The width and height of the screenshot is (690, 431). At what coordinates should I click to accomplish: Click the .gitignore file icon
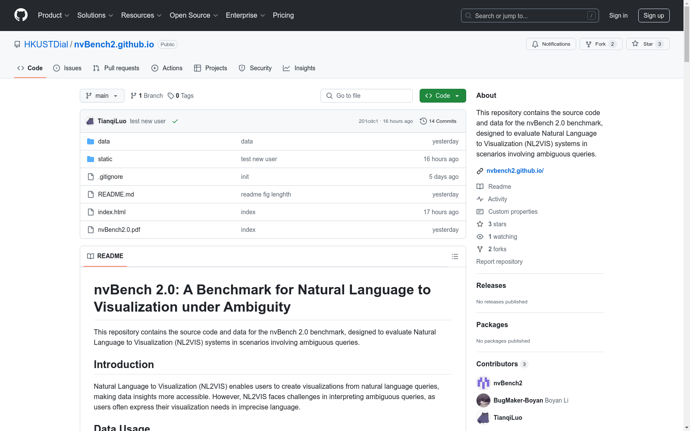(91, 177)
